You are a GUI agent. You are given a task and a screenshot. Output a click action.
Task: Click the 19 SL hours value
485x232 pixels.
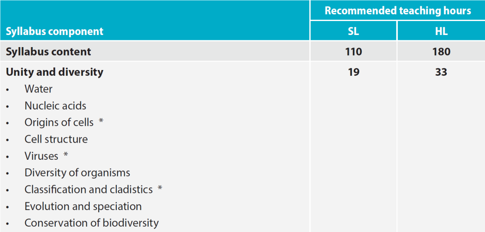[x=354, y=72]
